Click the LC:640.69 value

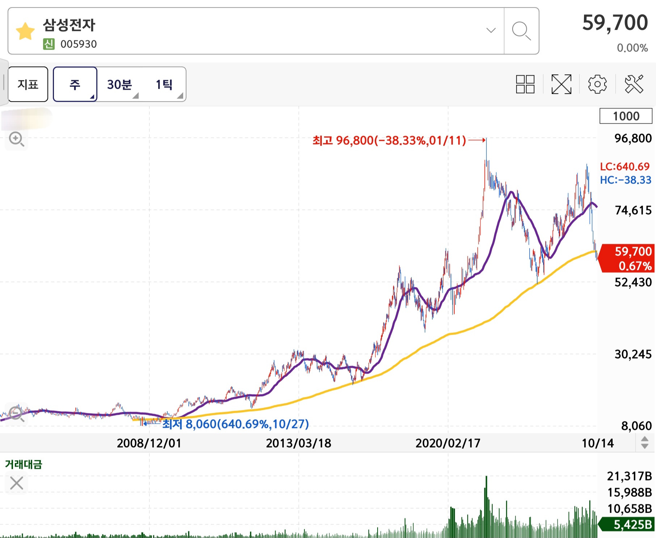(625, 166)
